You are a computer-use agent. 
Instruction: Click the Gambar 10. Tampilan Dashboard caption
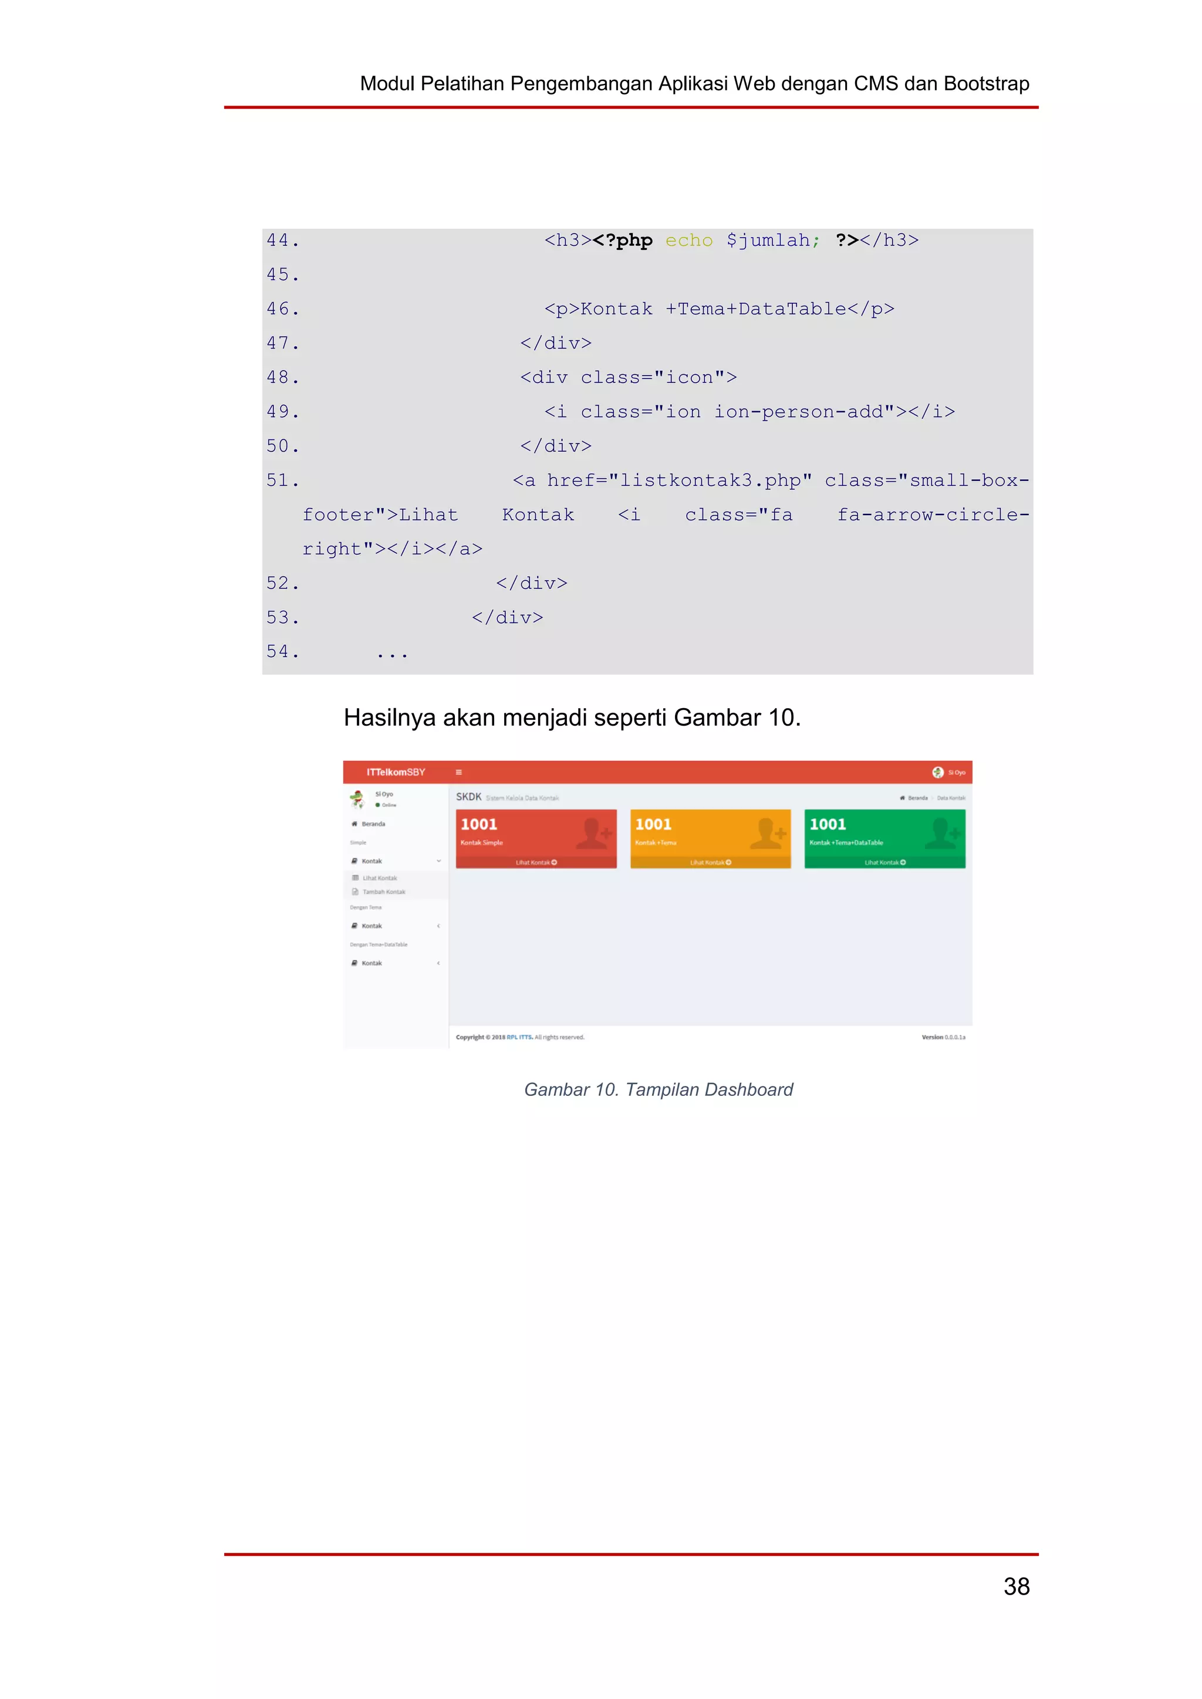(658, 1089)
